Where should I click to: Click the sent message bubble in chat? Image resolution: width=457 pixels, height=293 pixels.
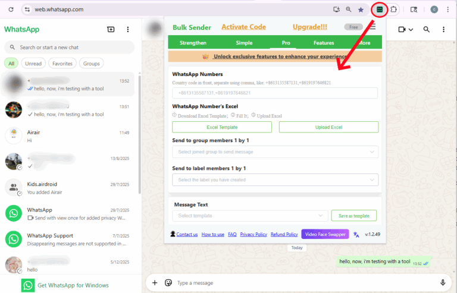click(x=384, y=262)
